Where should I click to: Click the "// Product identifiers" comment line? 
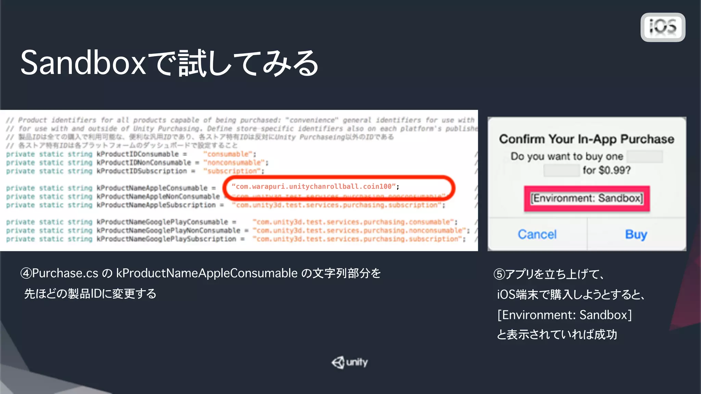click(240, 120)
